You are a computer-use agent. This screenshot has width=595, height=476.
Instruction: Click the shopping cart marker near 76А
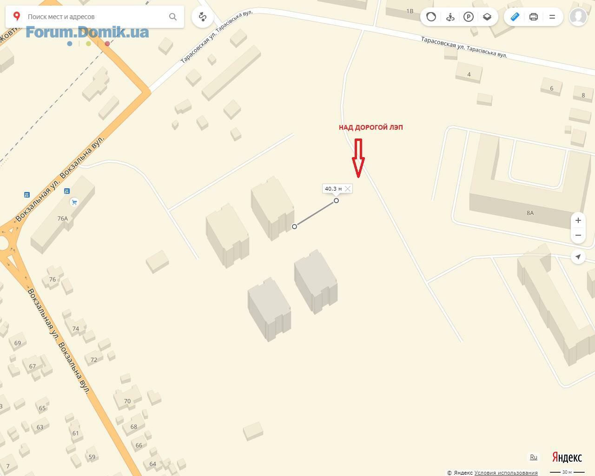[74, 202]
